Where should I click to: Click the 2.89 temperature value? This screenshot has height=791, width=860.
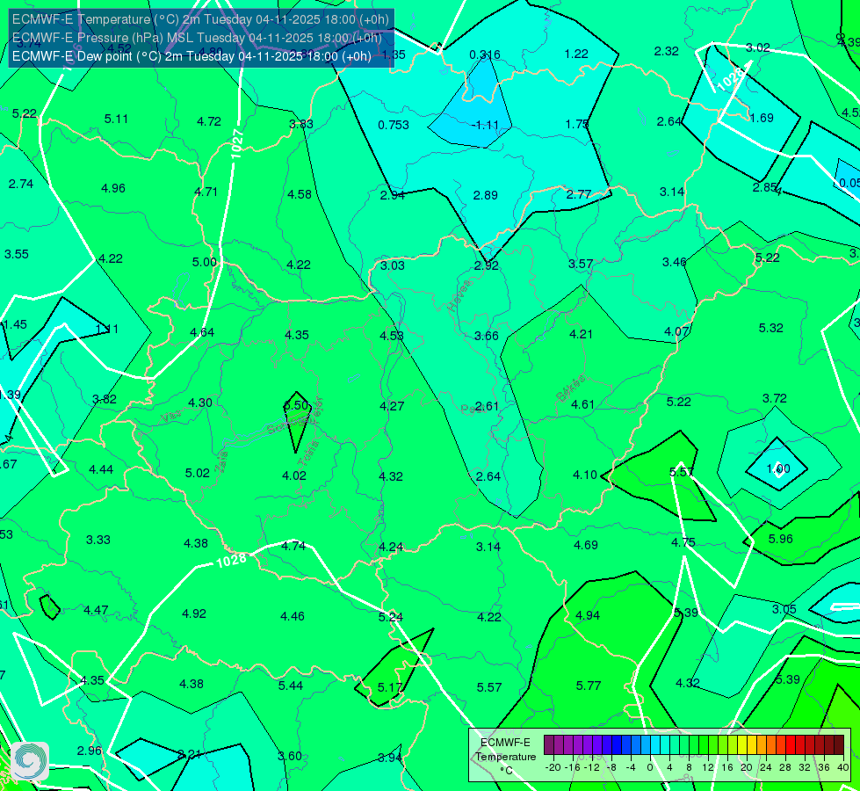pos(486,195)
